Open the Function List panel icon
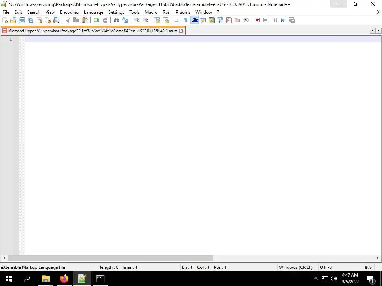382x286 pixels. tap(229, 20)
